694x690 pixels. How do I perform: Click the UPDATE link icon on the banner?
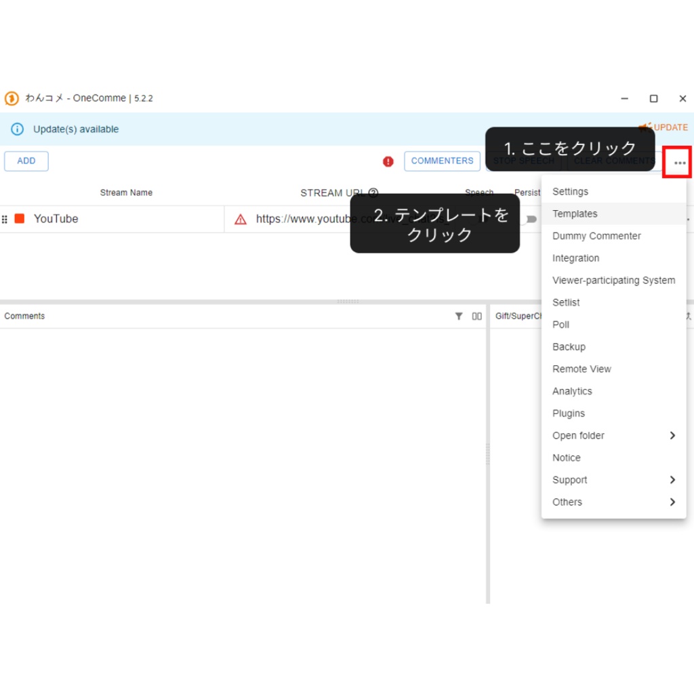tap(644, 127)
